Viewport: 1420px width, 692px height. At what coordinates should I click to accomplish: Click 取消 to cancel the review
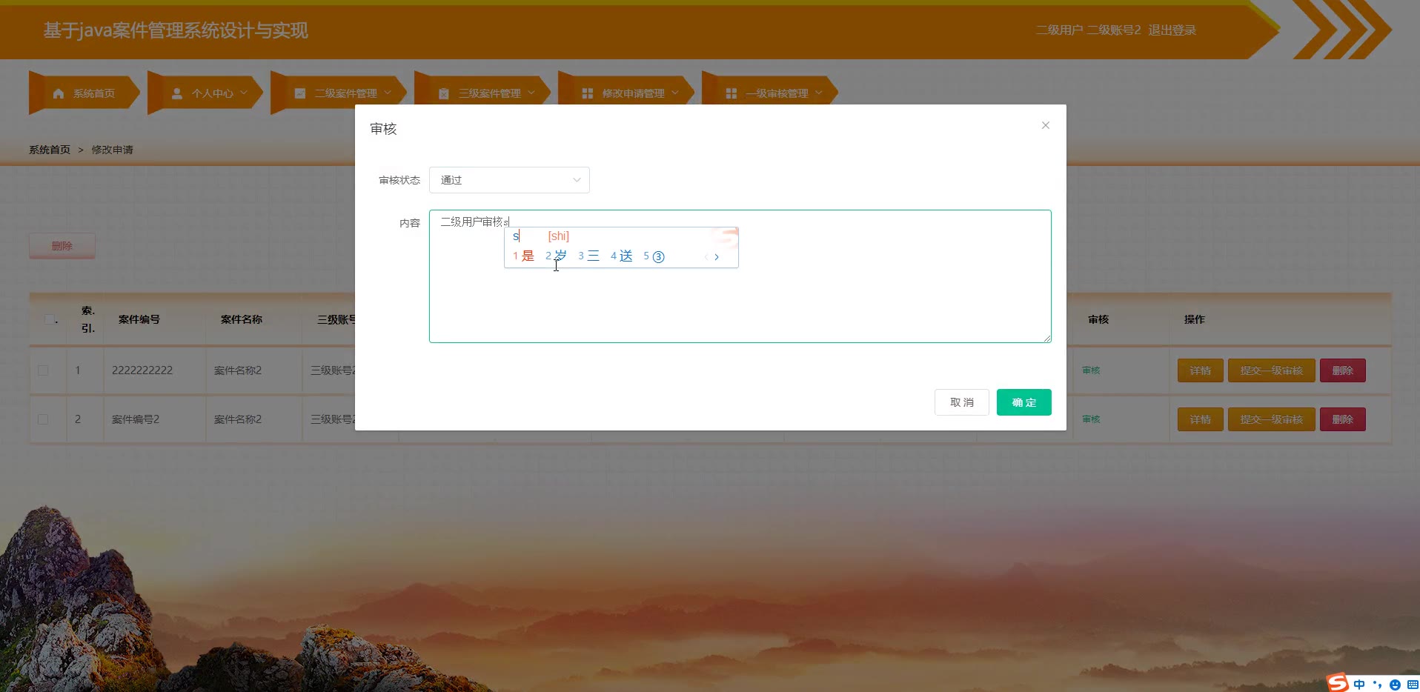pos(961,402)
